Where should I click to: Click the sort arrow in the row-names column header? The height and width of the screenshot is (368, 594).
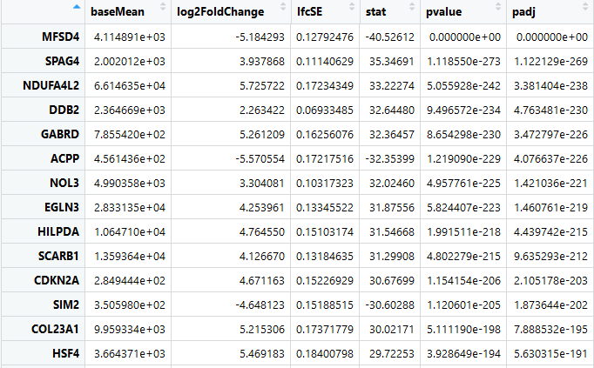point(77,8)
